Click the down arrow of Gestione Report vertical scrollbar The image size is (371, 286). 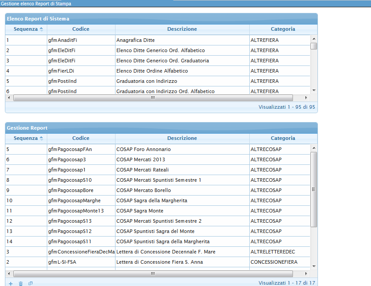click(x=314, y=266)
